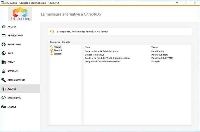
Task: Click the Extensions puzzle piece icon
Action: tap(4, 98)
